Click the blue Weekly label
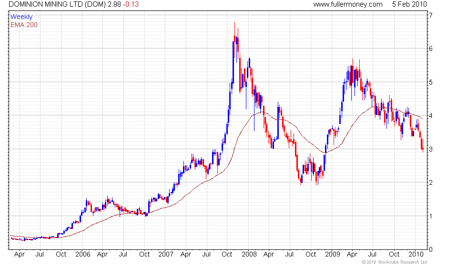467x266 pixels. [x=21, y=17]
